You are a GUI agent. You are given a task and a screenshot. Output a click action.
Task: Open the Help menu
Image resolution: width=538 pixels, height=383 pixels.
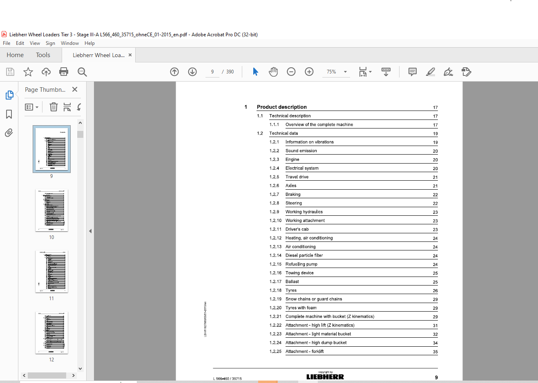[x=89, y=43]
